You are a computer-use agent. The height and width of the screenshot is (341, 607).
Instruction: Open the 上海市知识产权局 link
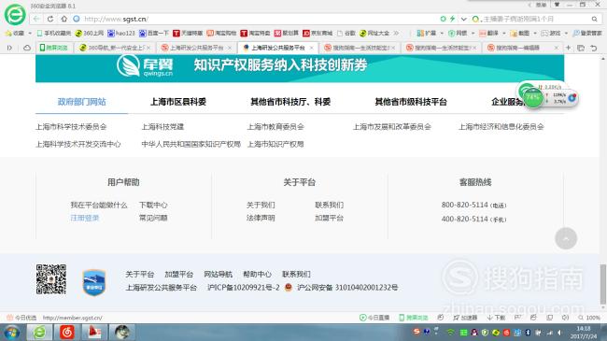(x=275, y=144)
